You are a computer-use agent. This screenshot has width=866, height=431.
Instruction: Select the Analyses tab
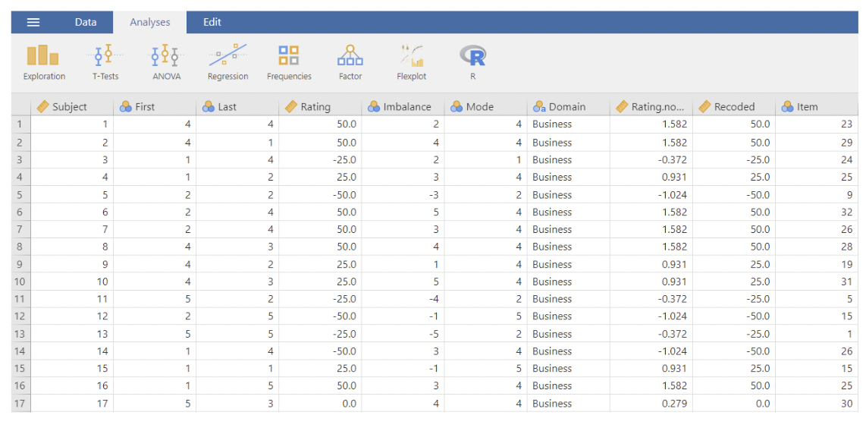(150, 22)
